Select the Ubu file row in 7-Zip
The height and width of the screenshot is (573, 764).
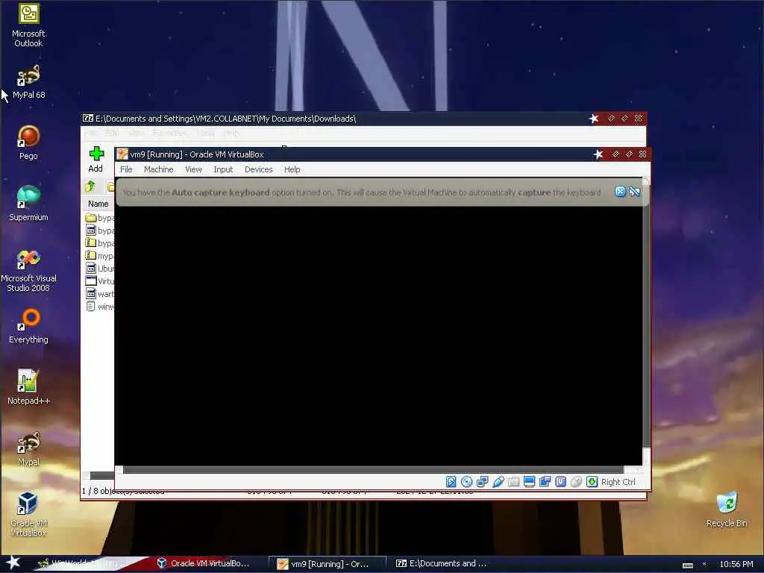click(99, 268)
